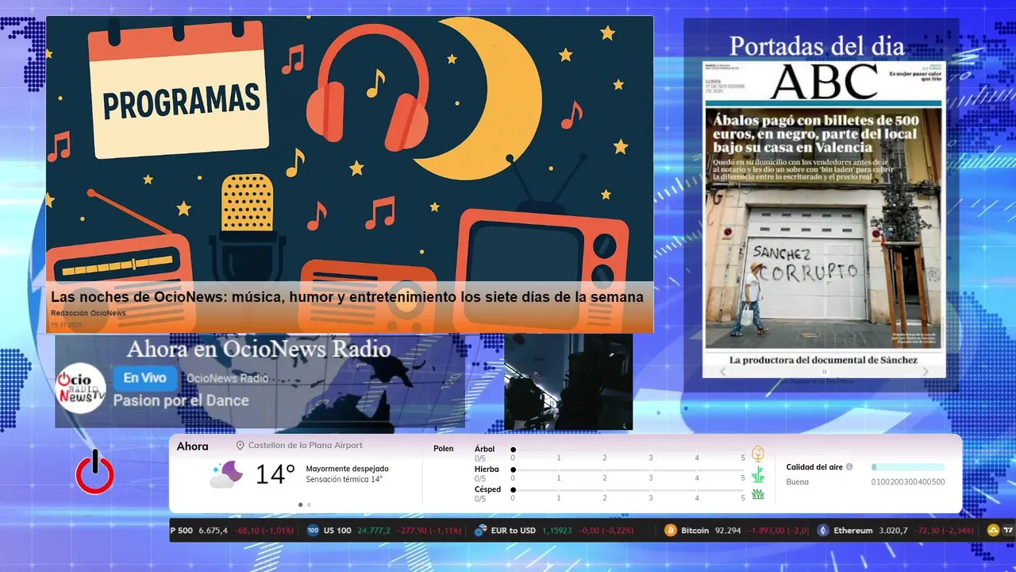Image resolution: width=1016 pixels, height=572 pixels.
Task: Click the Bitcoin price 92.294
Action: 728,530
